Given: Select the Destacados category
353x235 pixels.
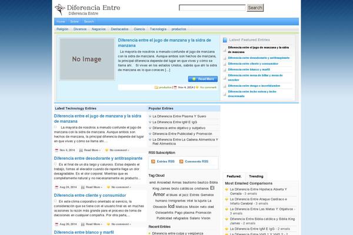Looking at the screenshot, I should tap(119, 29).
